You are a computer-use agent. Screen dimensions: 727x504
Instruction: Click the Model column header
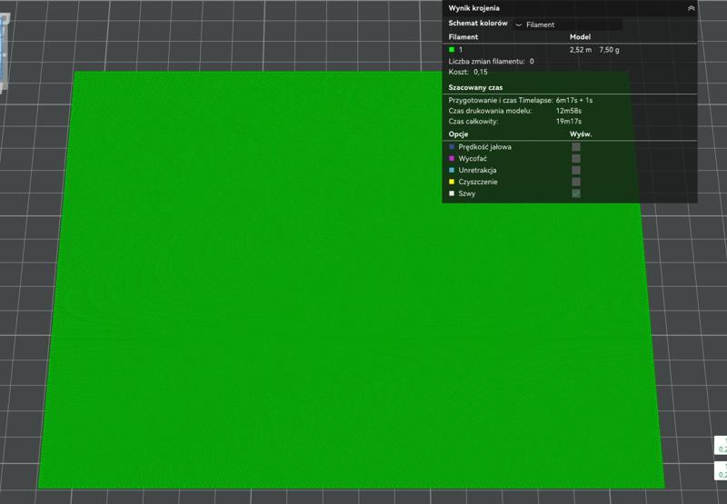click(x=580, y=37)
